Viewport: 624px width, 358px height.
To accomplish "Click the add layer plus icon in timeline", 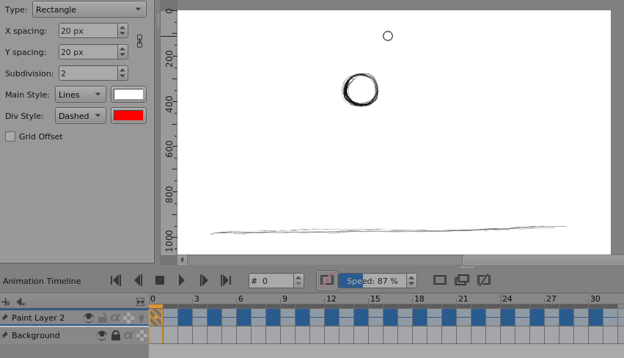I will click(7, 302).
